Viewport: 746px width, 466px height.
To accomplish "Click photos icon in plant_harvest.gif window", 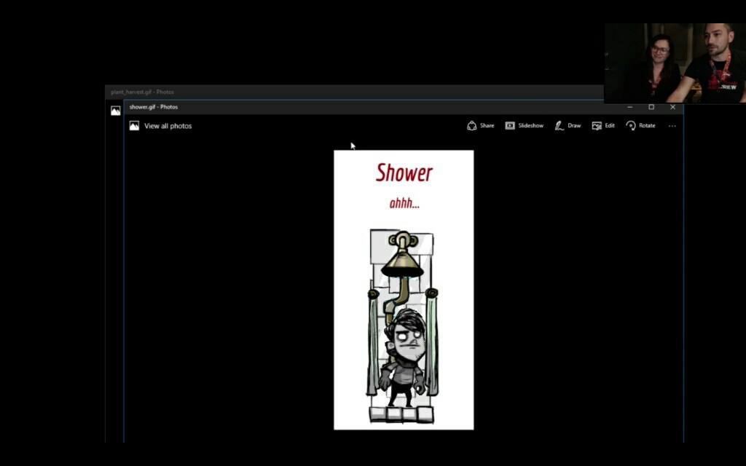I will (x=116, y=111).
